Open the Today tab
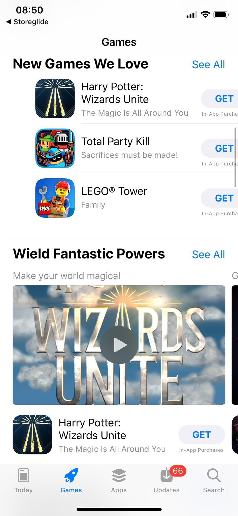 pos(24,480)
